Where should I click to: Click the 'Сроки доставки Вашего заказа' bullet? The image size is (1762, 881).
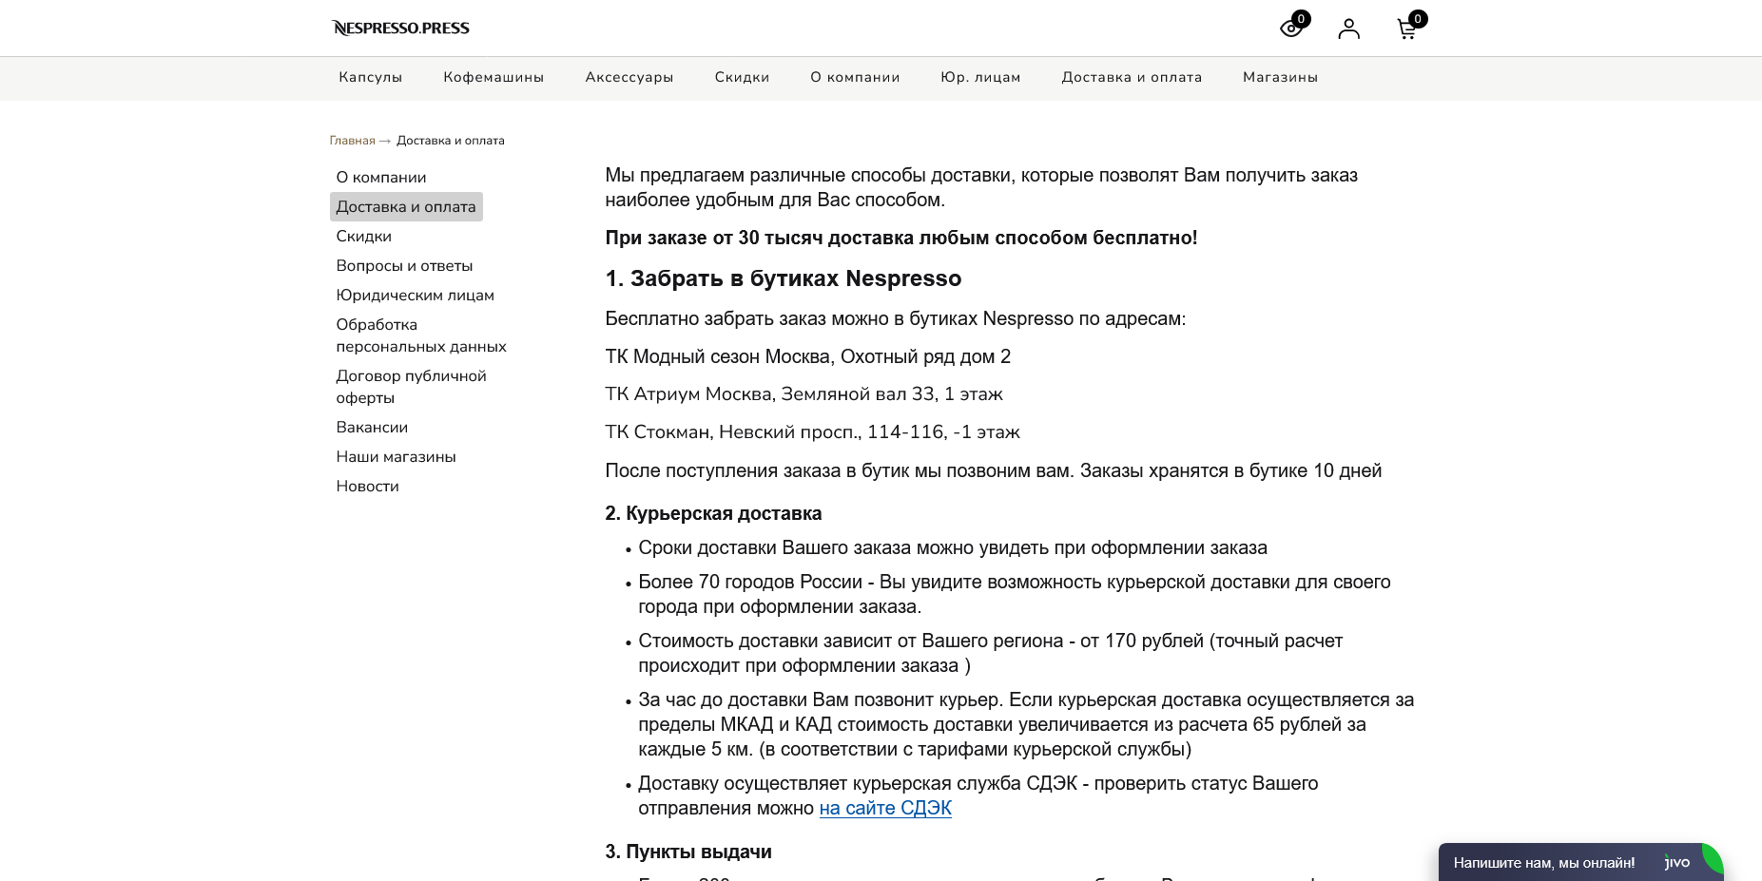coord(953,547)
